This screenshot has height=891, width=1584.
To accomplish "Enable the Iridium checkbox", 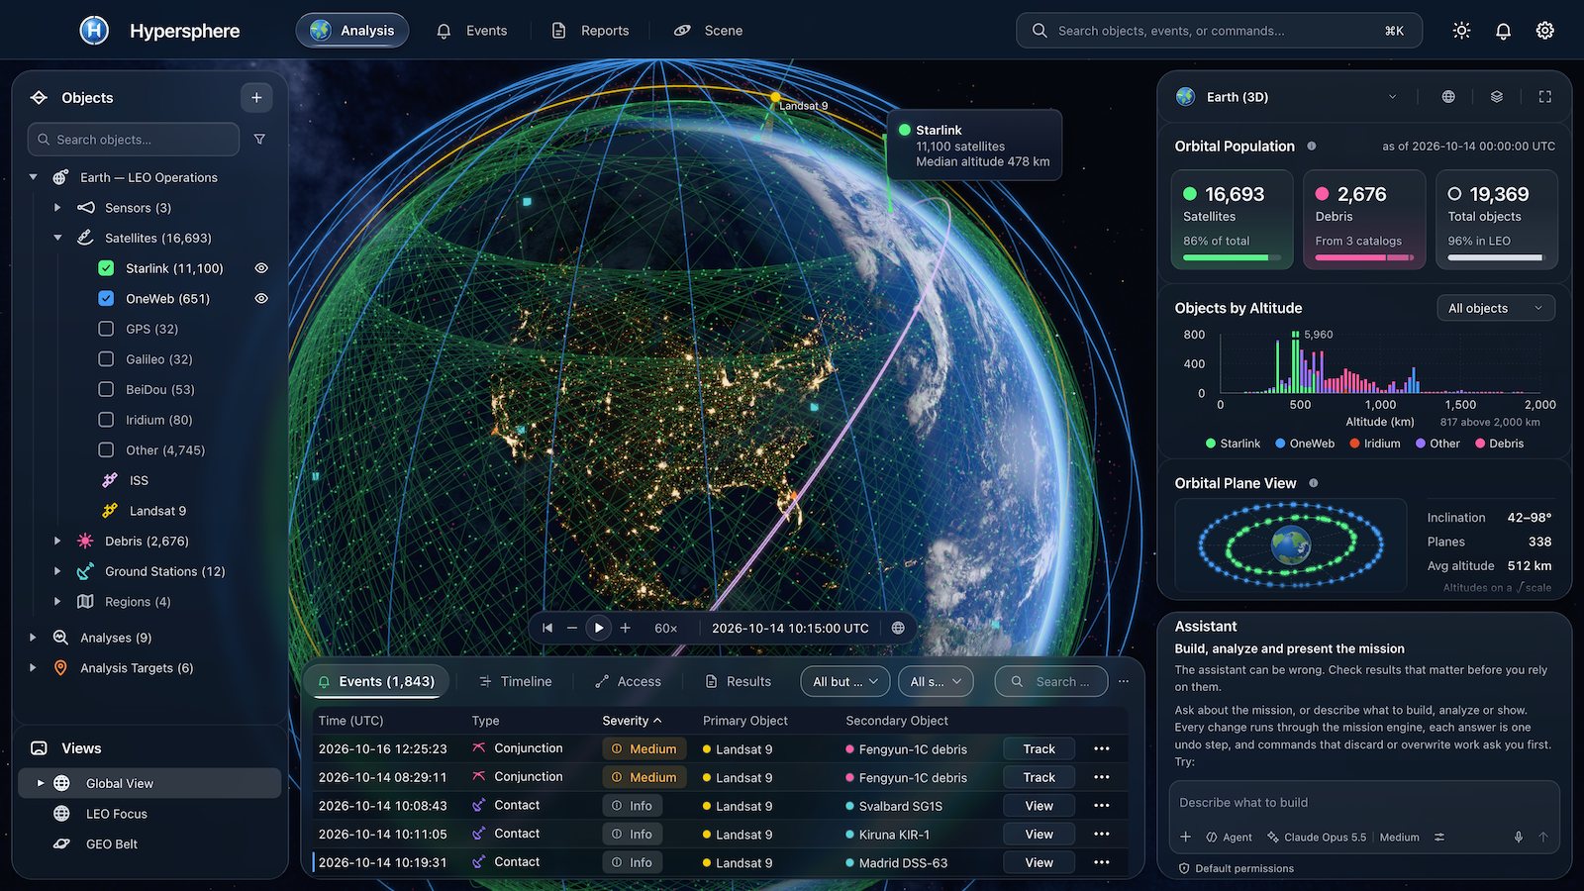I will click(106, 420).
